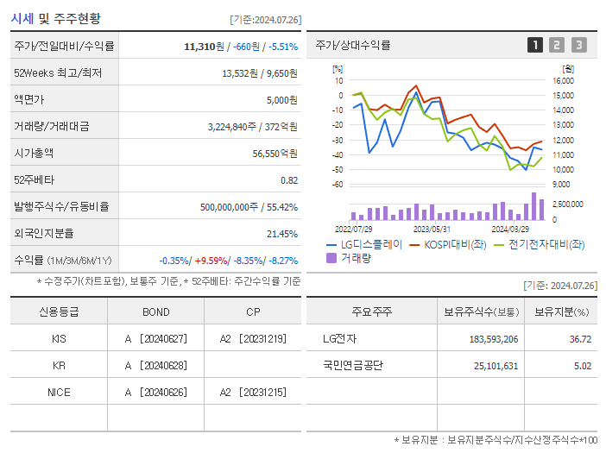
Task: Click the 보유주식수(보통) column header
Action: pos(481,311)
